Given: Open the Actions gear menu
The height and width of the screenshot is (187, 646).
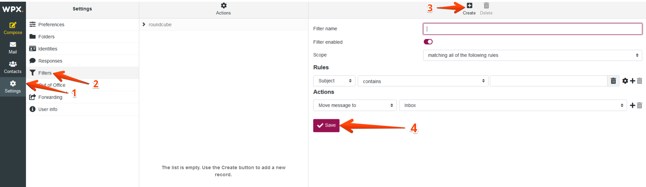Looking at the screenshot, I should coord(224,6).
